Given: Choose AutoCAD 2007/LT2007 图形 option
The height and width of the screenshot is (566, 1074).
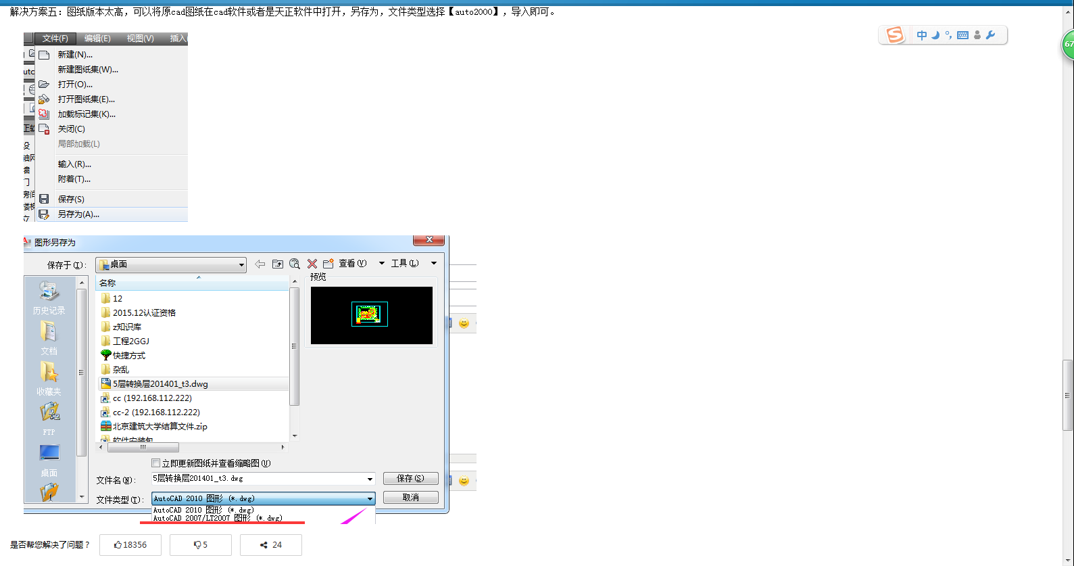Looking at the screenshot, I should point(218,518).
